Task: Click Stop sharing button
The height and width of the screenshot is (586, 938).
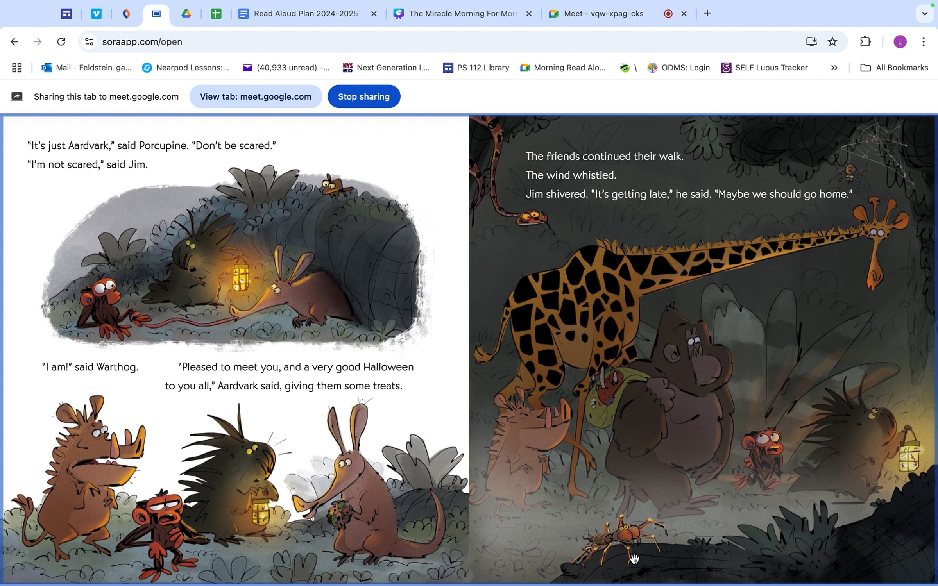Action: [x=364, y=96]
